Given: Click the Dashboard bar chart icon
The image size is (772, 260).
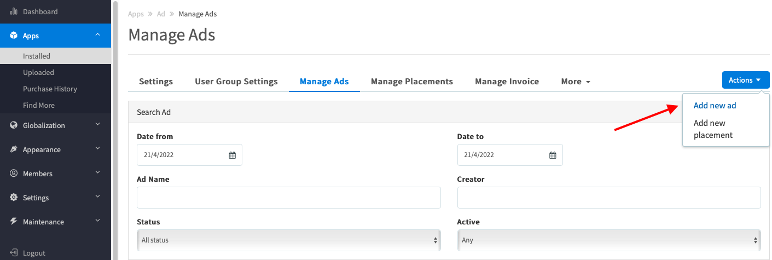Looking at the screenshot, I should point(14,11).
